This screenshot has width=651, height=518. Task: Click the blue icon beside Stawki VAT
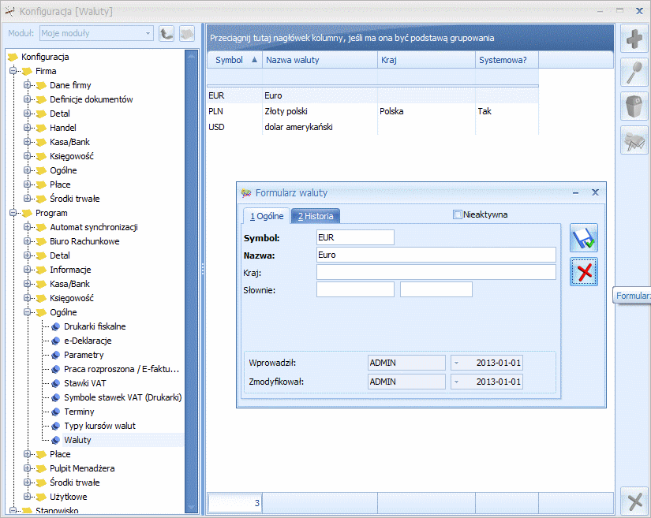56,384
